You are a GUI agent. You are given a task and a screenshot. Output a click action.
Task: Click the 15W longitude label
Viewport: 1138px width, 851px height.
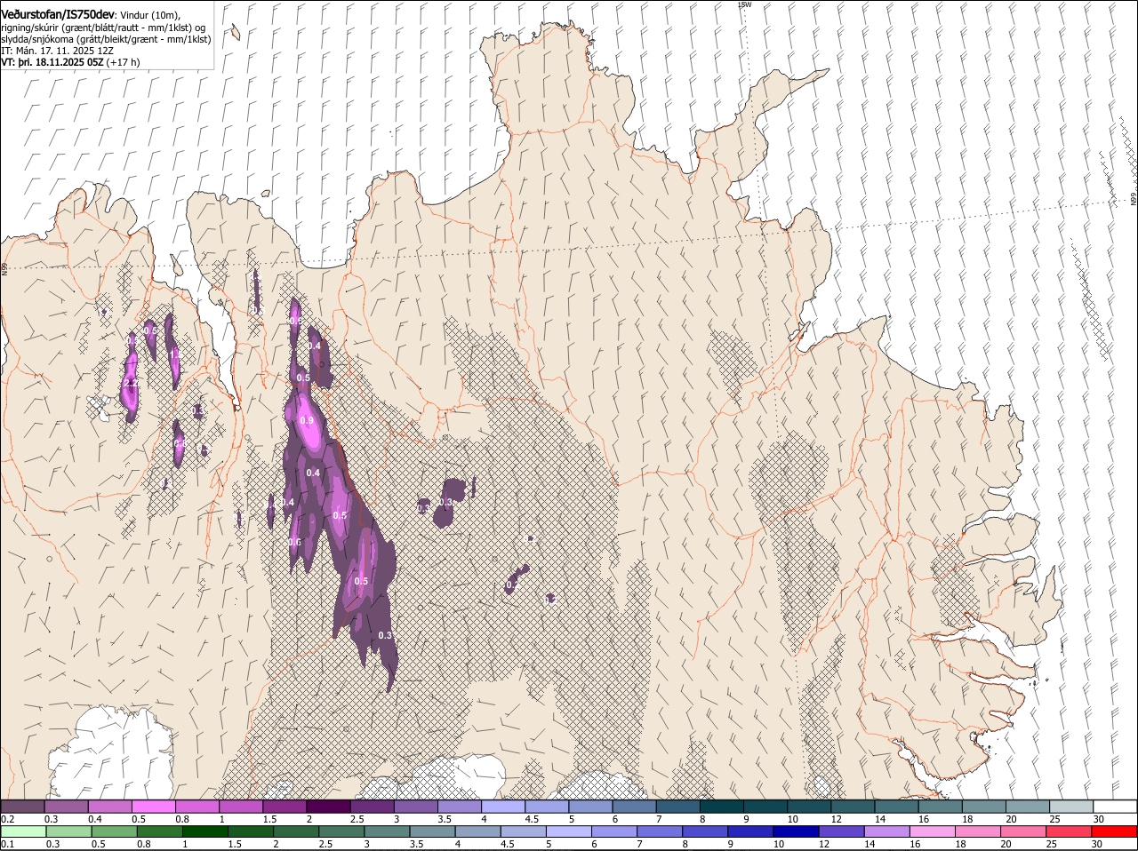coord(745,4)
